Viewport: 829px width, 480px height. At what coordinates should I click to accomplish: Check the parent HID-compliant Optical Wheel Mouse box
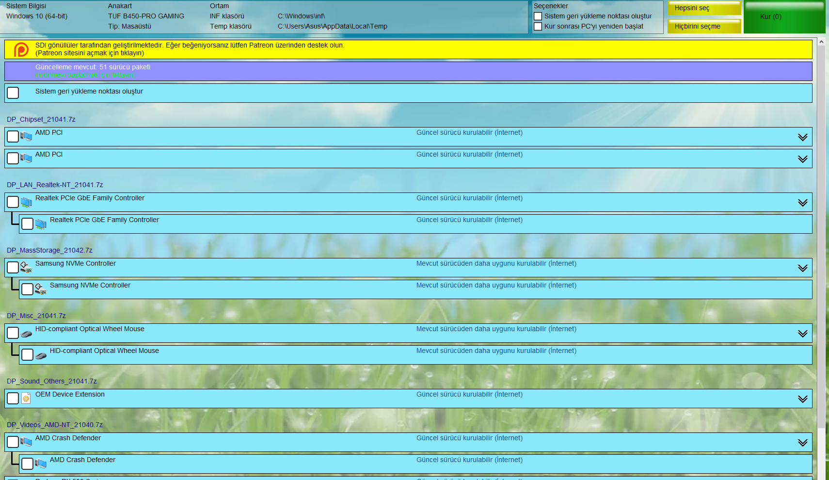pos(13,333)
